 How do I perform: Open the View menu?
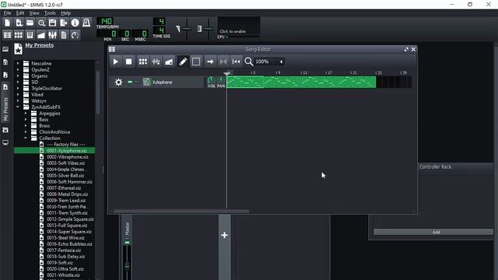tap(34, 13)
